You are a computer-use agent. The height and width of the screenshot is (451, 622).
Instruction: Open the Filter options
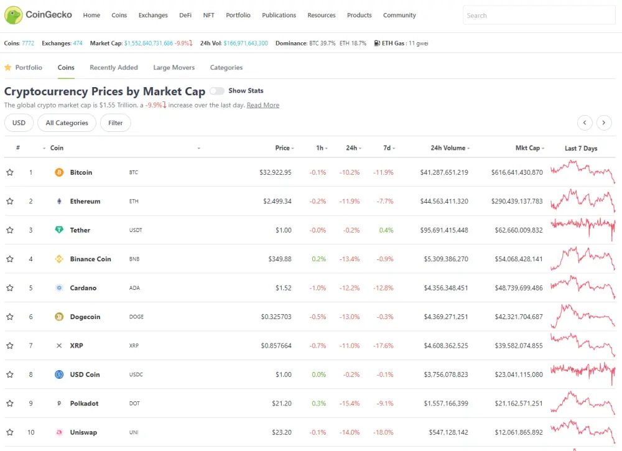(x=116, y=123)
